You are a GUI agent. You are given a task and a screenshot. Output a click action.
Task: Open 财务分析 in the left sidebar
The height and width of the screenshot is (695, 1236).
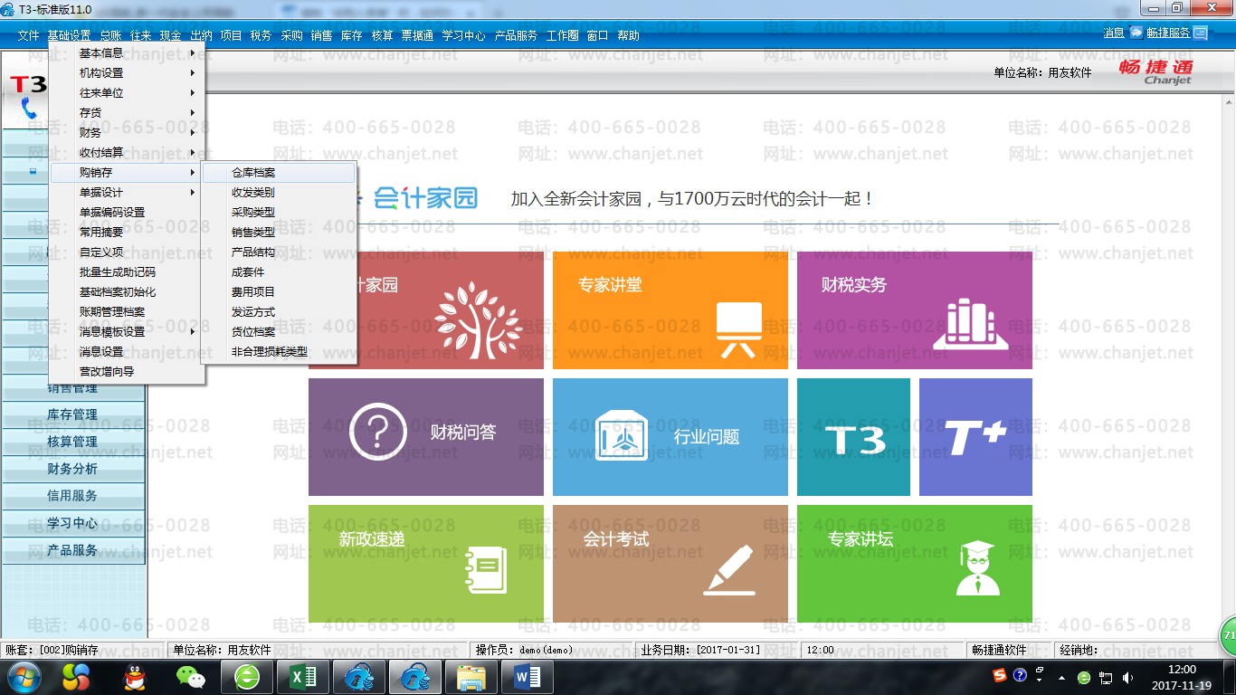72,469
